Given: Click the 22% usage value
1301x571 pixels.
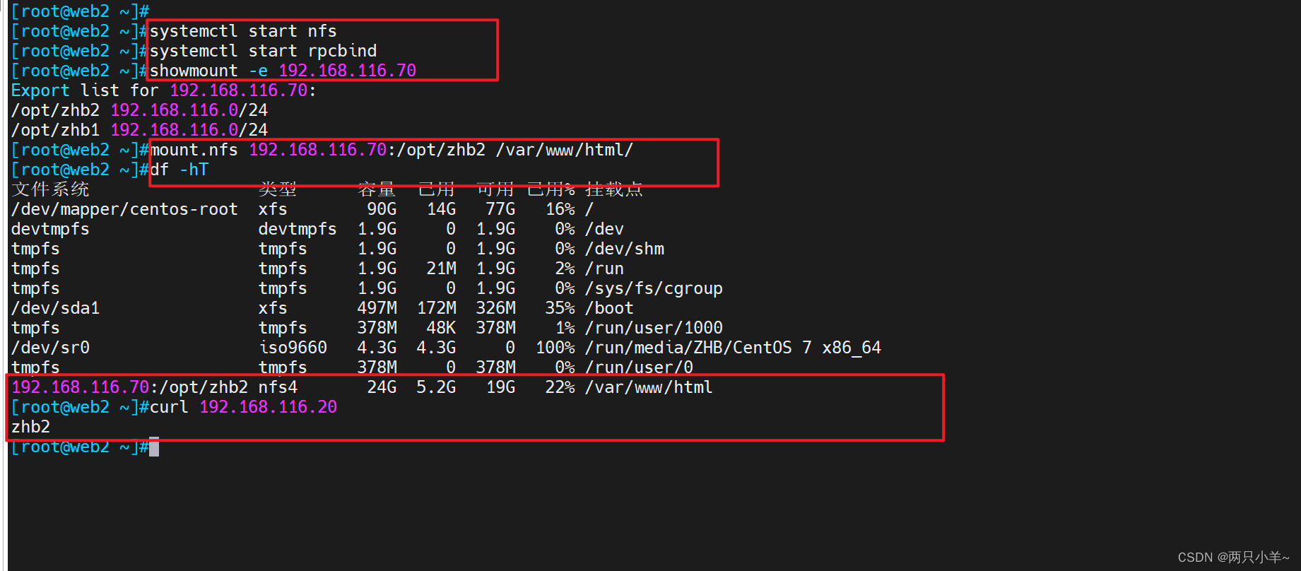Looking at the screenshot, I should [560, 387].
